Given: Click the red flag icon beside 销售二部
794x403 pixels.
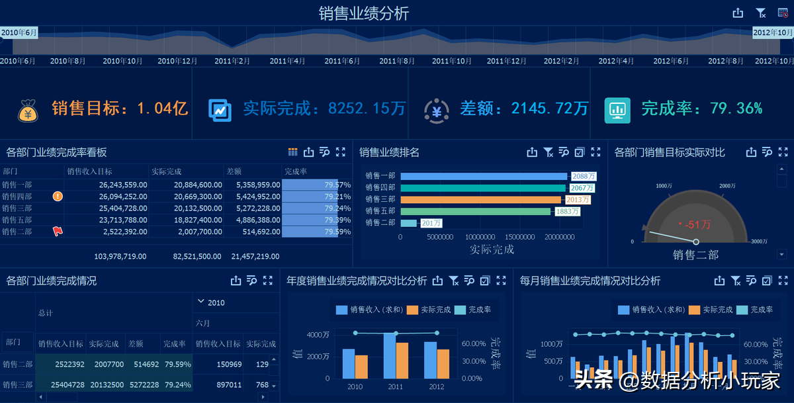Looking at the screenshot, I should click(x=57, y=232).
